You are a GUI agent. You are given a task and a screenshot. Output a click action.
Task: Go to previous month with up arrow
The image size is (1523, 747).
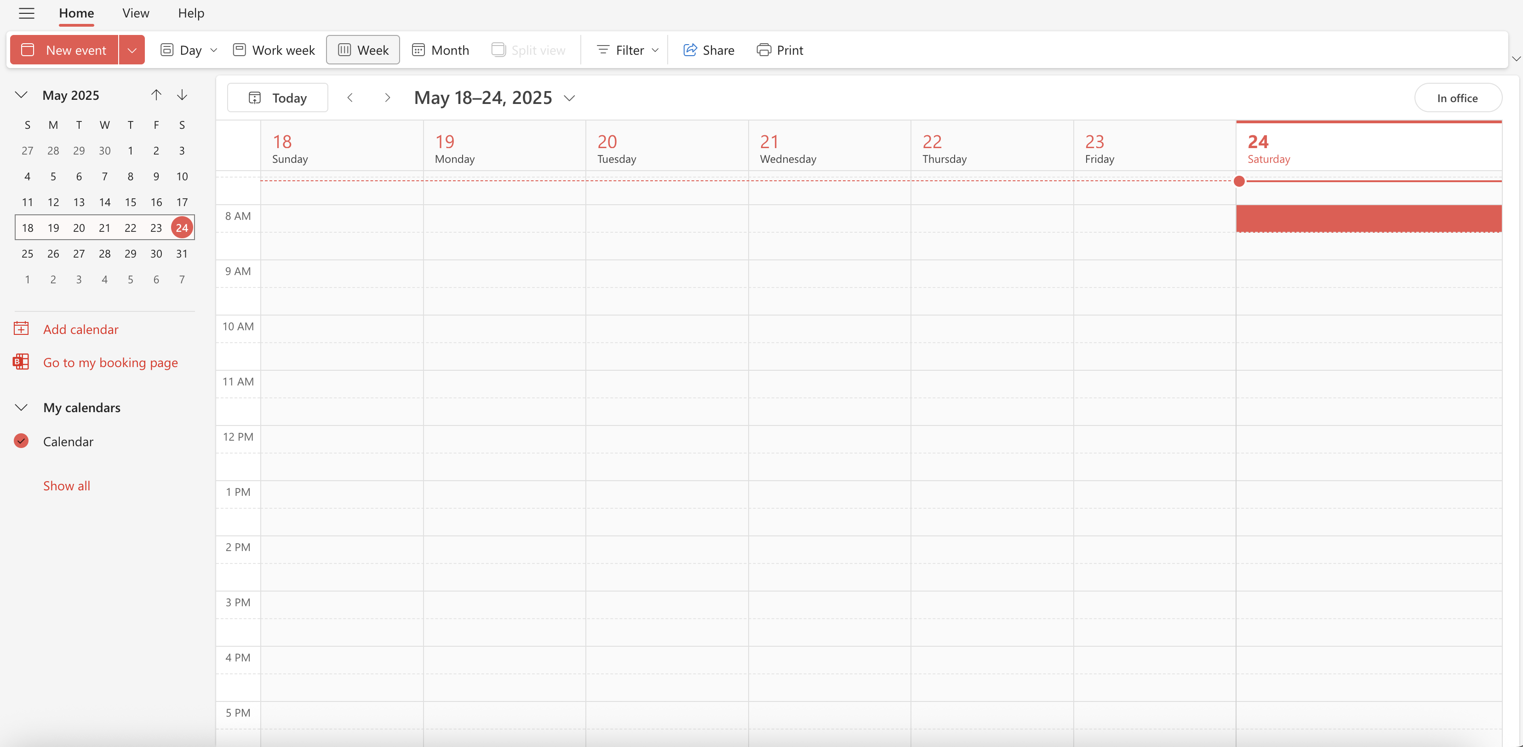tap(156, 95)
